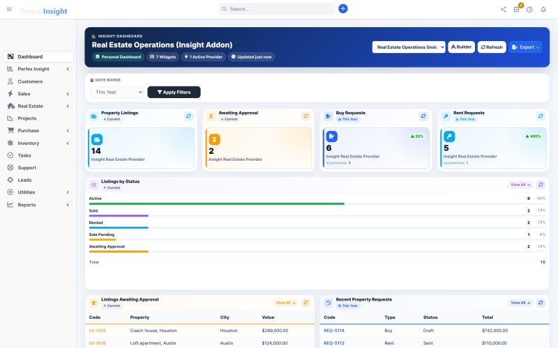Toggle the hamburger sidebar menu
Screen dimensions: 558x348
point(9,9)
